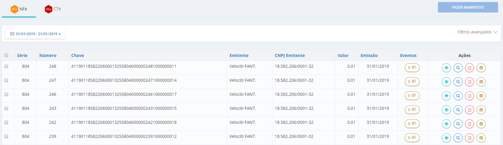Email note number 247
This screenshot has width=503, height=145.
click(x=481, y=82)
